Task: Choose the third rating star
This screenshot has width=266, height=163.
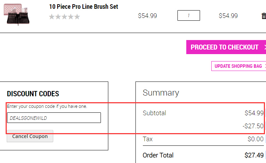Action: point(65,17)
